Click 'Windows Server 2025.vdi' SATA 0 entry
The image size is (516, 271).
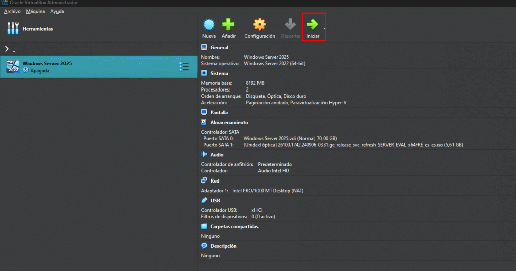click(x=290, y=138)
